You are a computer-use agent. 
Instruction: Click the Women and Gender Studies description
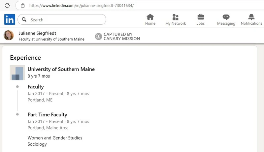coord(55,138)
